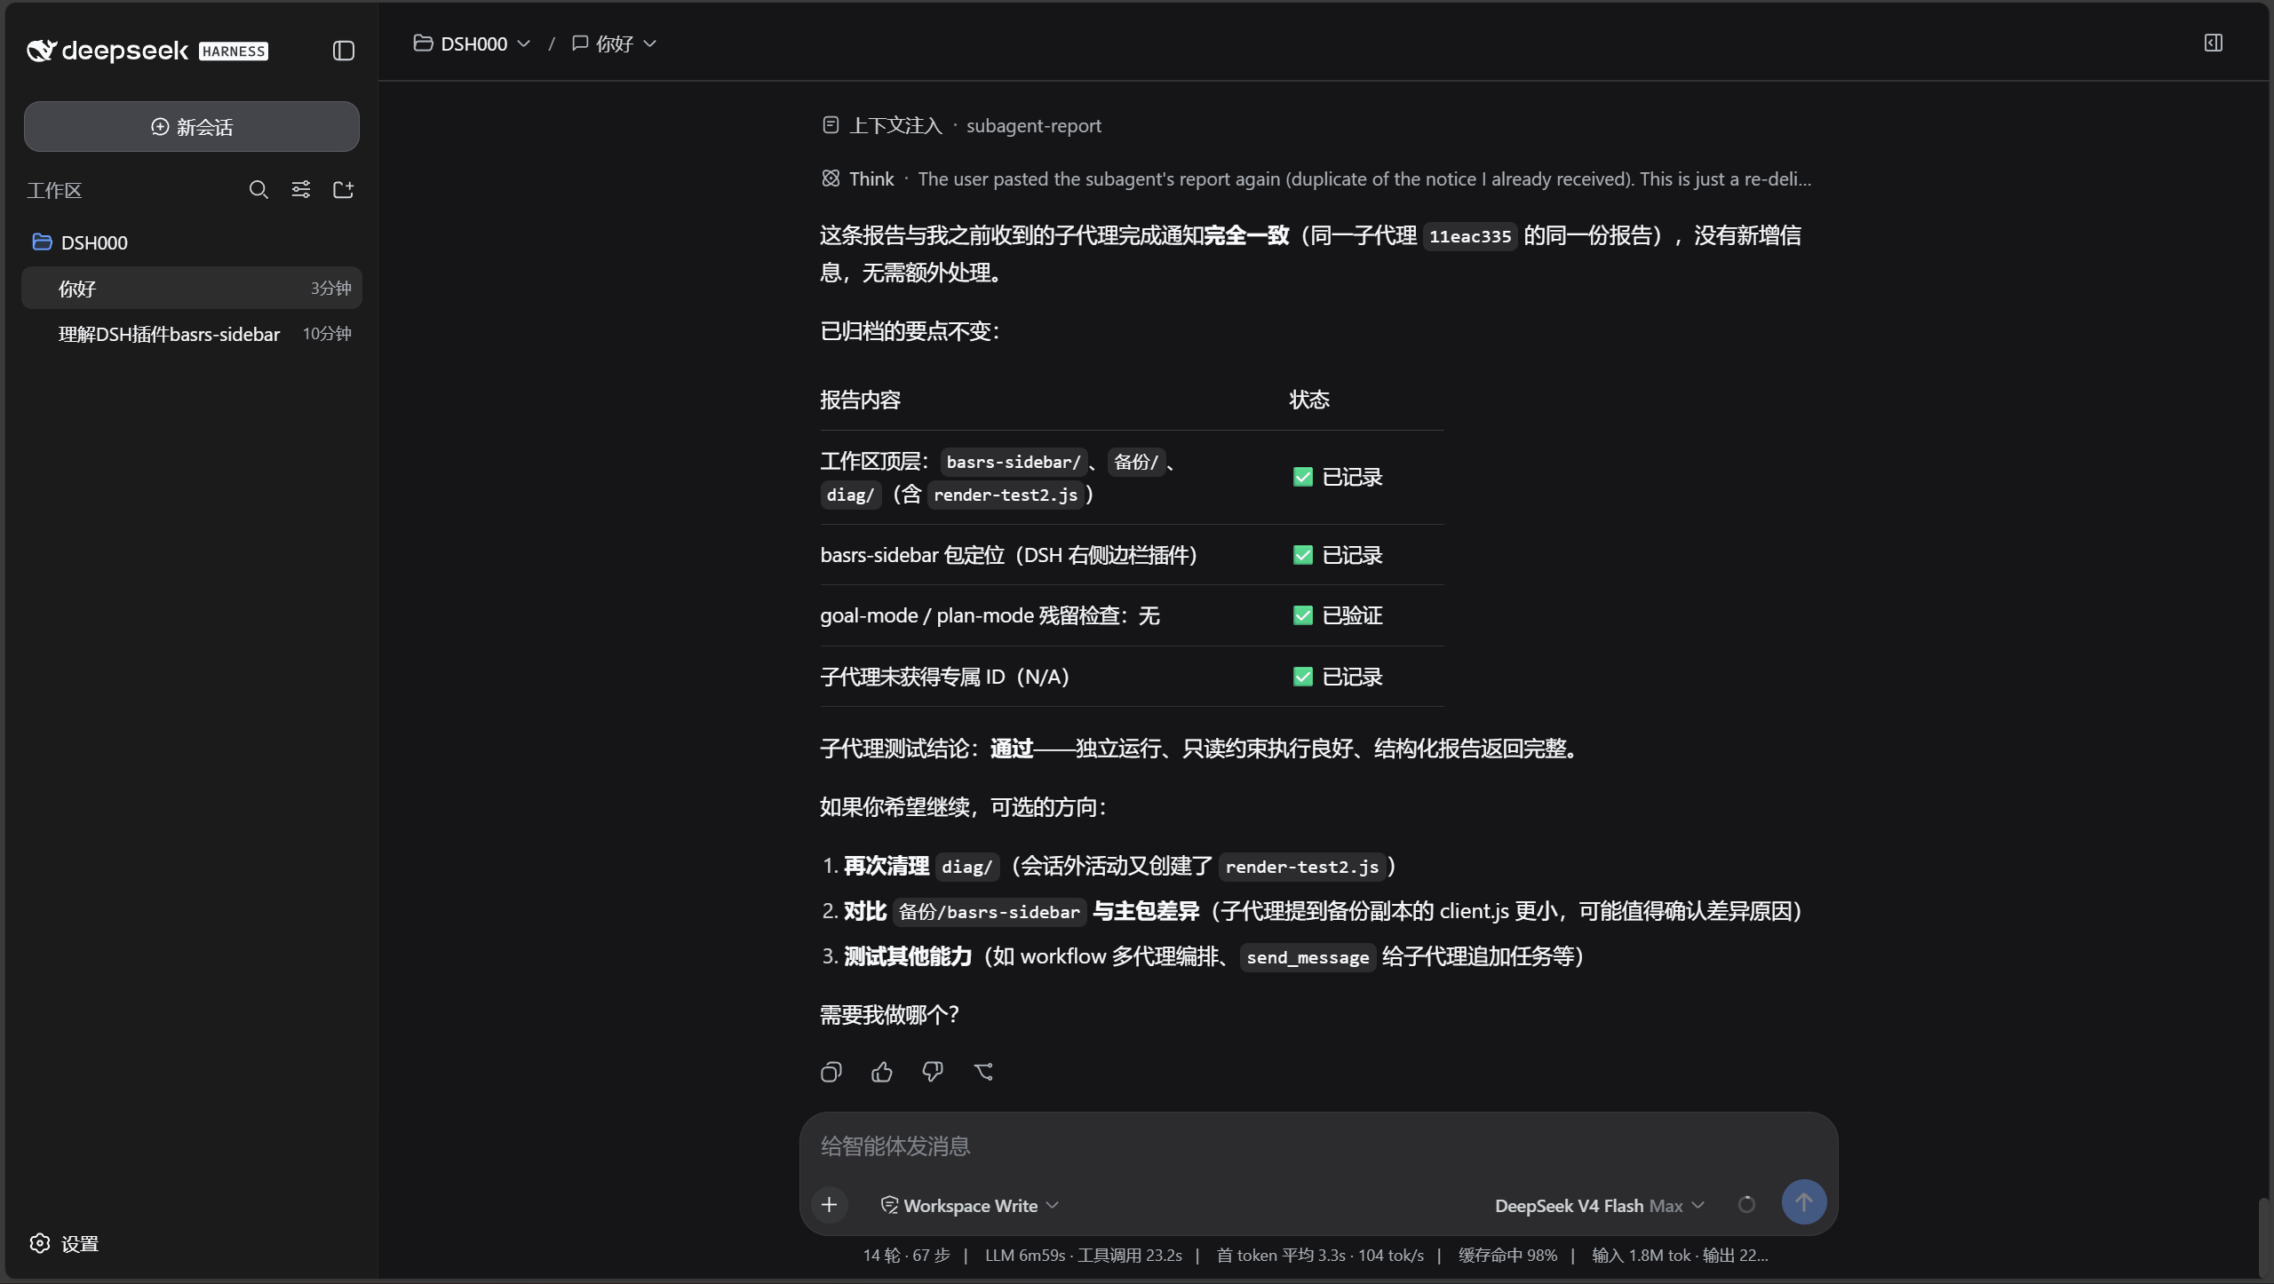Expand 上下文注入 subagent-report entry
The height and width of the screenshot is (1284, 2274).
coord(962,125)
